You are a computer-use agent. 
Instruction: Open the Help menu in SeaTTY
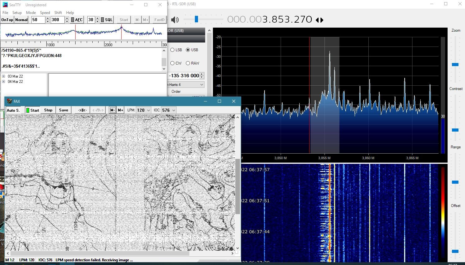70,13
